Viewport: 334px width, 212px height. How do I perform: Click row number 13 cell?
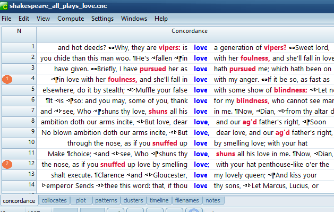point(19,175)
